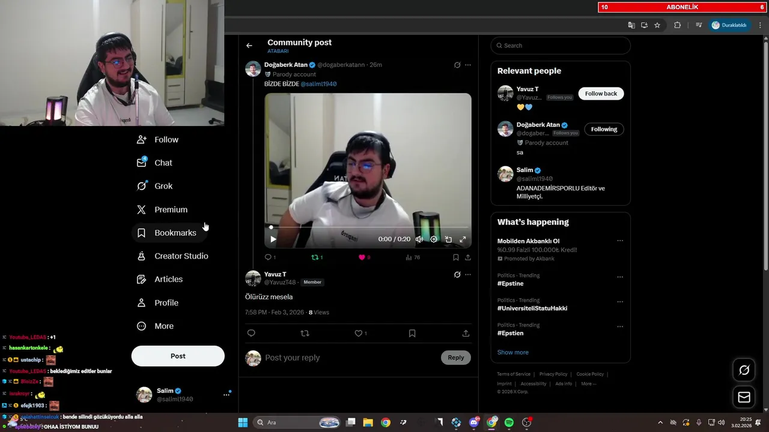The width and height of the screenshot is (769, 432).
Task: Click the Search box on X
Action: click(561, 46)
